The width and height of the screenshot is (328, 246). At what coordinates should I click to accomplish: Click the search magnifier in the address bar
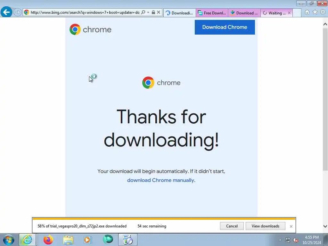pyautogui.click(x=143, y=12)
